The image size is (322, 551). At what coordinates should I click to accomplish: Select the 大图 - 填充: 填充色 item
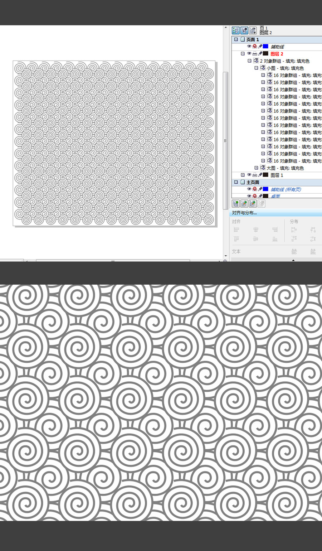coord(285,168)
